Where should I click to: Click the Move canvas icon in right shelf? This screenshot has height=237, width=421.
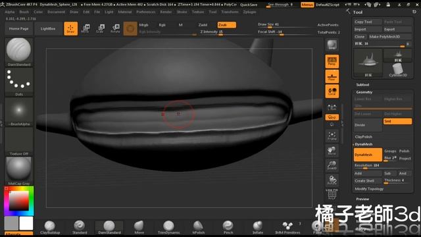pyautogui.click(x=332, y=151)
